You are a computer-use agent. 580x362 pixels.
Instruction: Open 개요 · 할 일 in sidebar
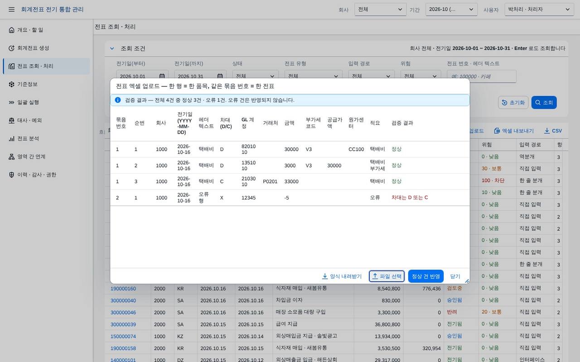click(x=46, y=30)
